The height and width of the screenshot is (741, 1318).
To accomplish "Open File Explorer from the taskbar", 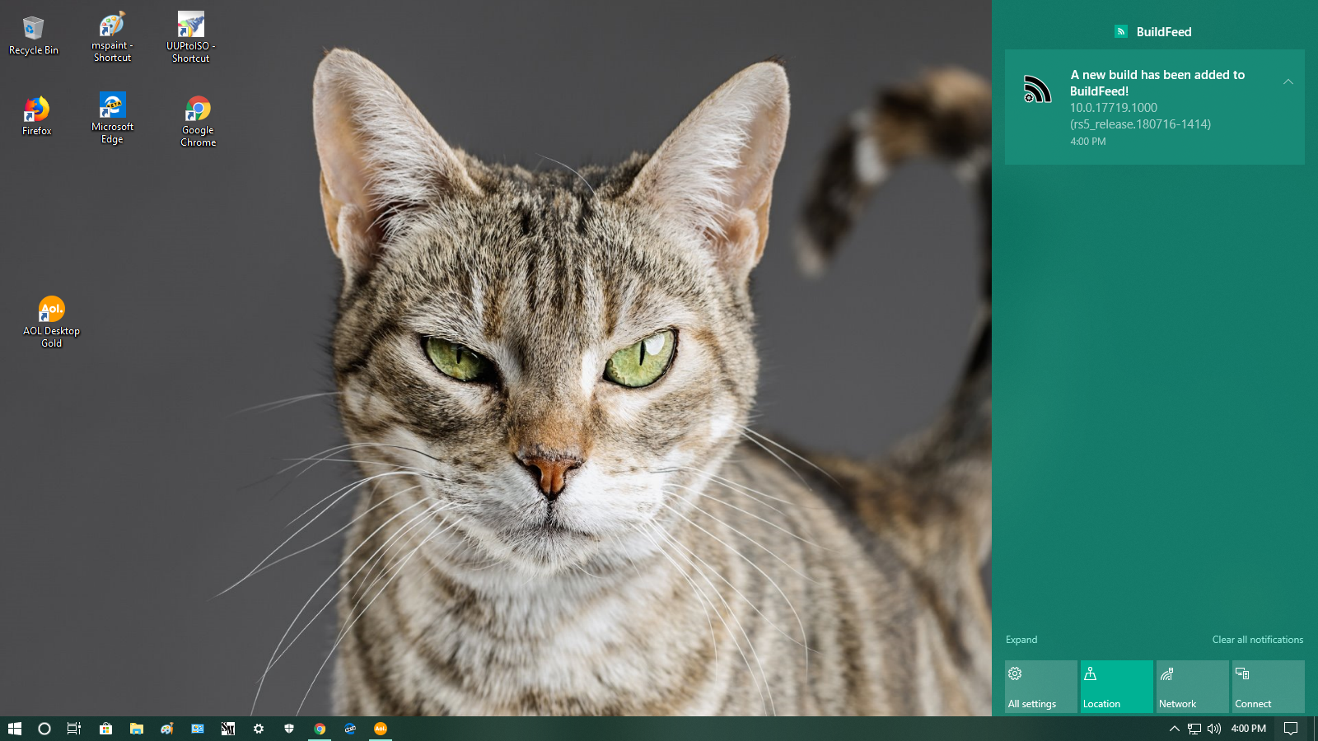I will point(137,729).
